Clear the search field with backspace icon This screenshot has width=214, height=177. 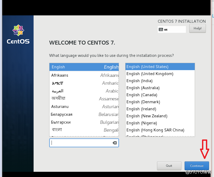click(x=115, y=143)
